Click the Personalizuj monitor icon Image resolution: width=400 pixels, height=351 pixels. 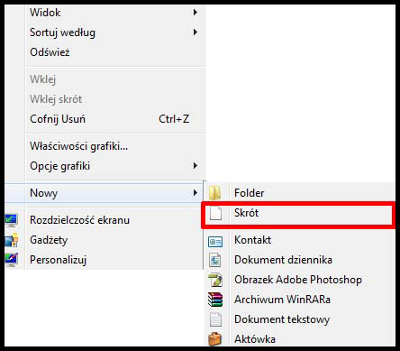[12, 260]
